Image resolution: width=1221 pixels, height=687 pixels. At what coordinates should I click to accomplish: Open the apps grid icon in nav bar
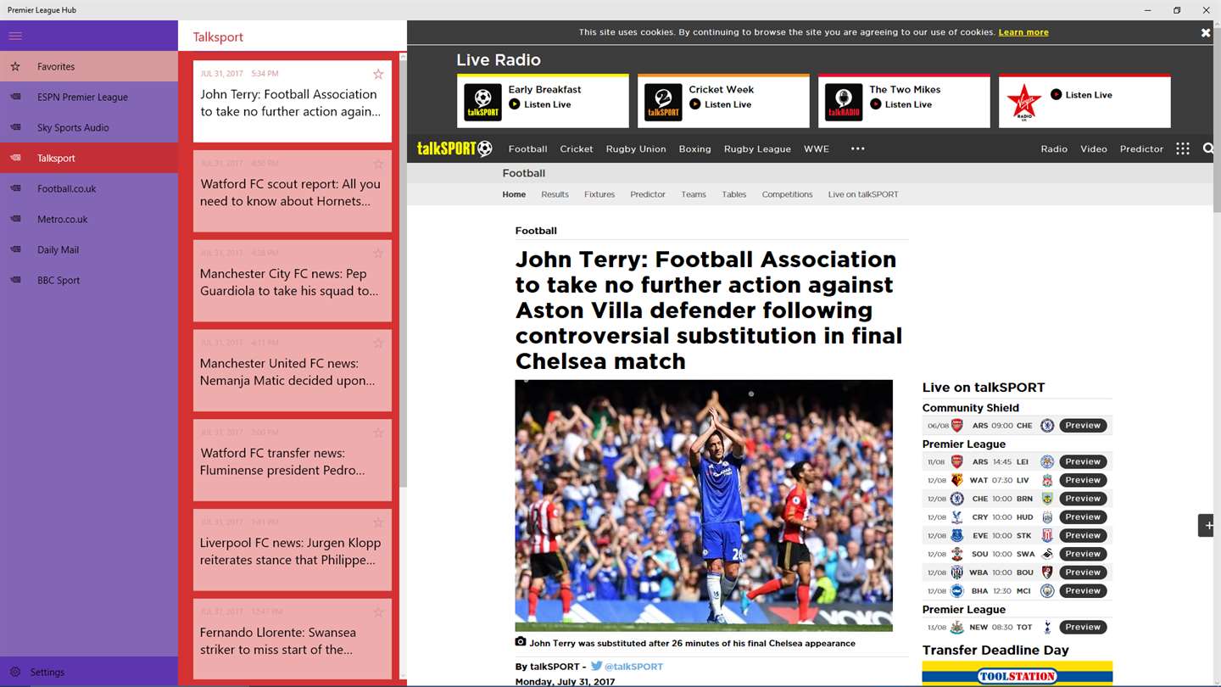pyautogui.click(x=1183, y=148)
